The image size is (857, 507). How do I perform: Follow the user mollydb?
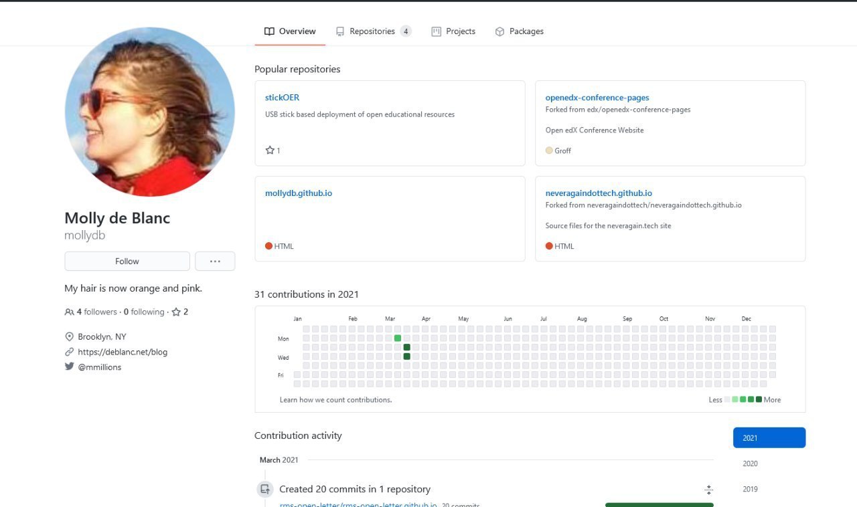pyautogui.click(x=127, y=261)
